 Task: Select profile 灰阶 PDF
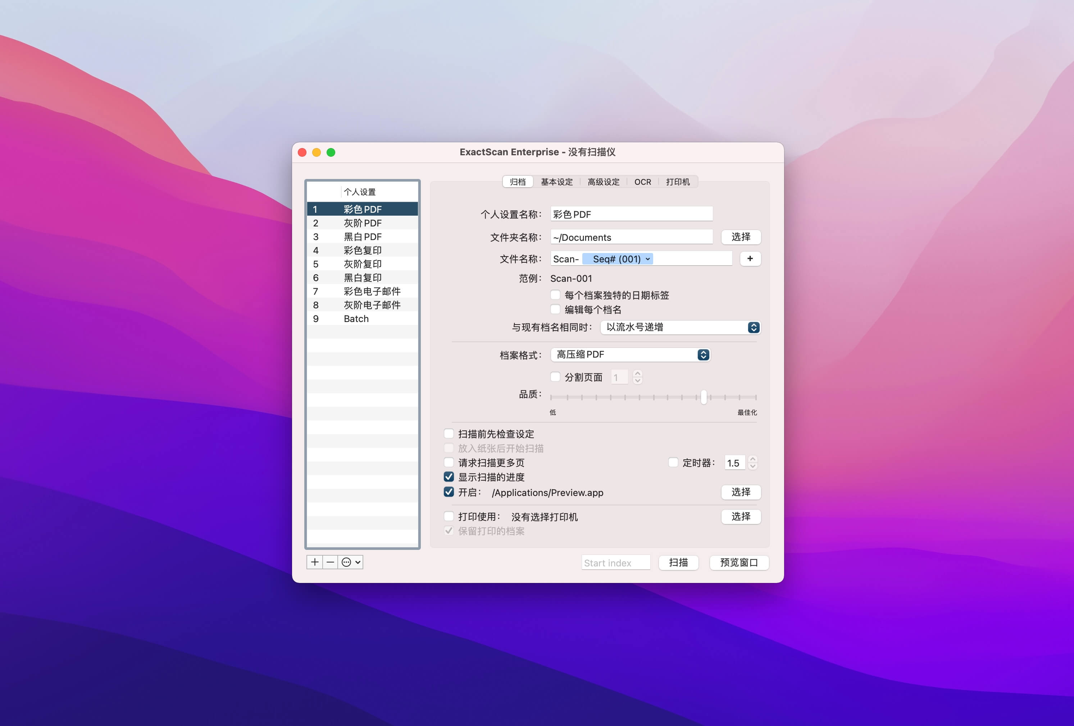(362, 223)
